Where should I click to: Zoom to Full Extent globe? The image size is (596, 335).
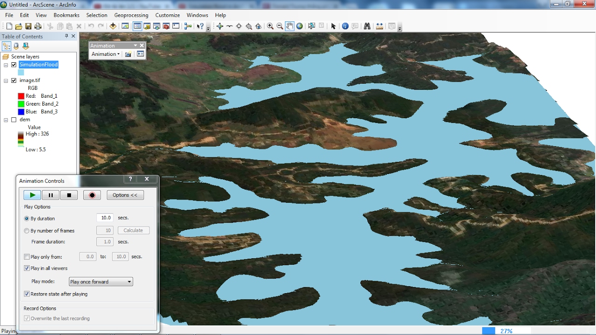pyautogui.click(x=300, y=27)
